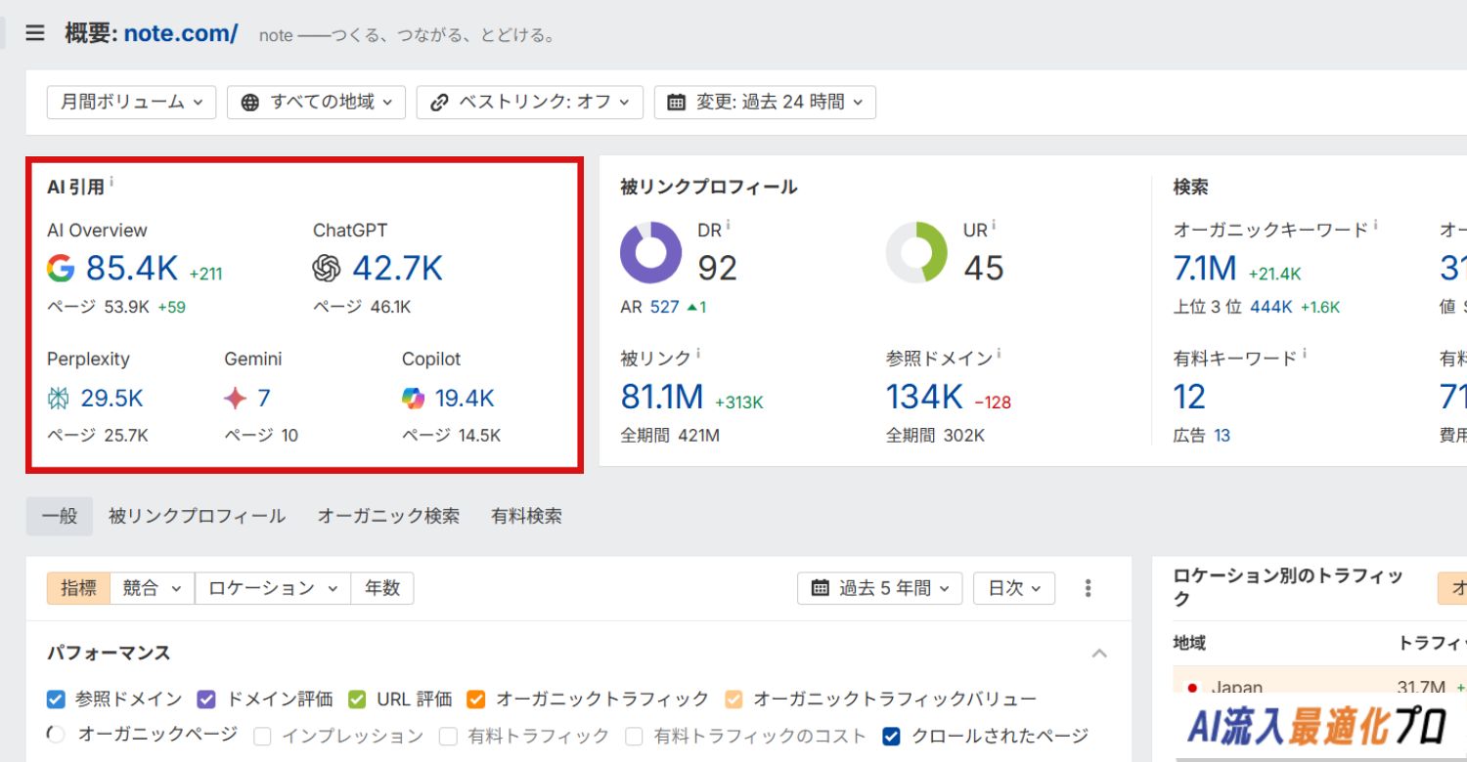Click the AR 527 rank value
Viewport: 1467px width, 762px height.
tap(664, 307)
